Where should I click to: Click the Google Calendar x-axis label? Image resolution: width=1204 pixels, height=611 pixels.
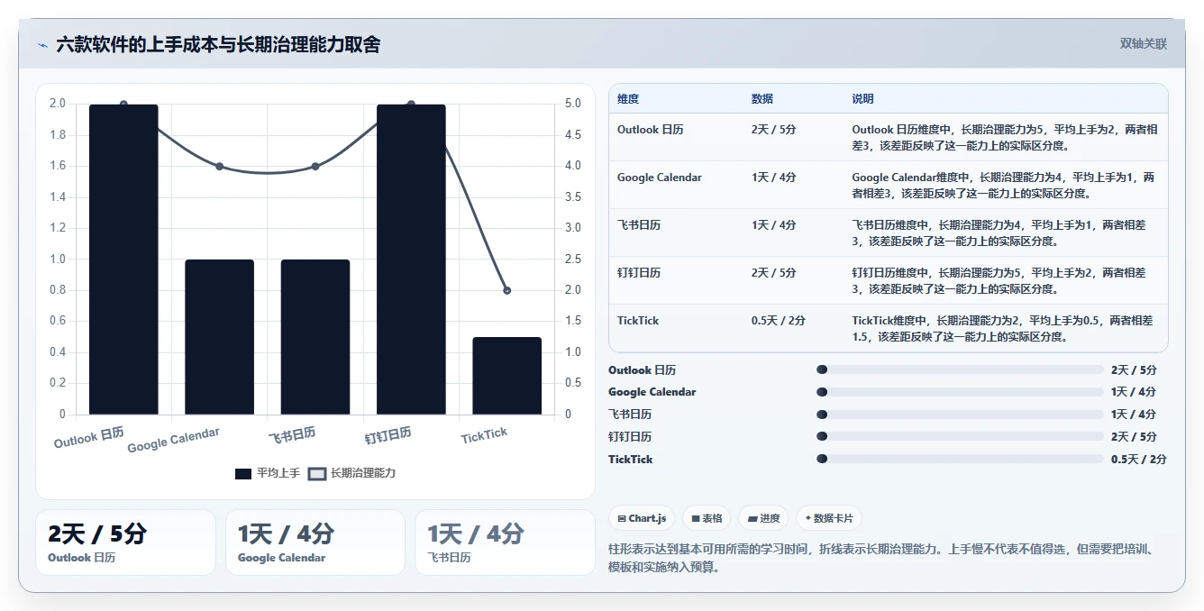click(x=173, y=441)
